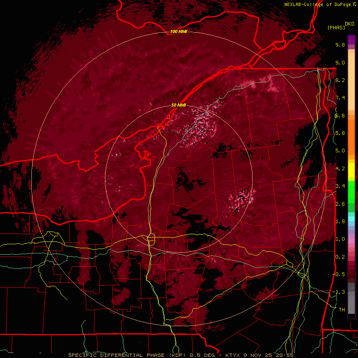Pick the yellow segment of the color bar

point(351,170)
